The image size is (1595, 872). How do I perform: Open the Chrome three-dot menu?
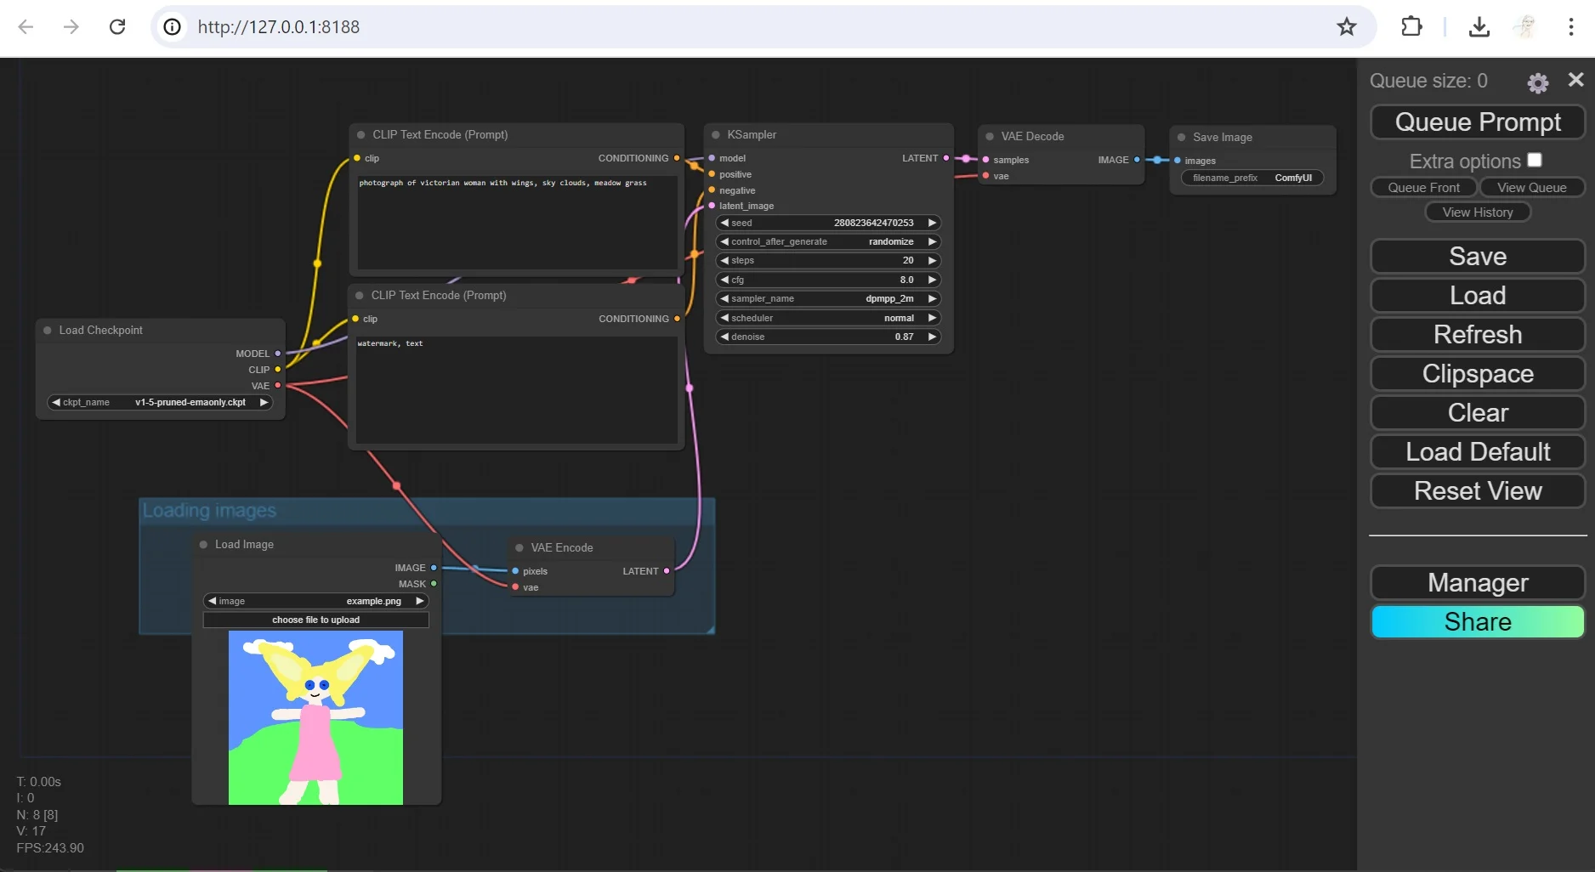pos(1570,27)
